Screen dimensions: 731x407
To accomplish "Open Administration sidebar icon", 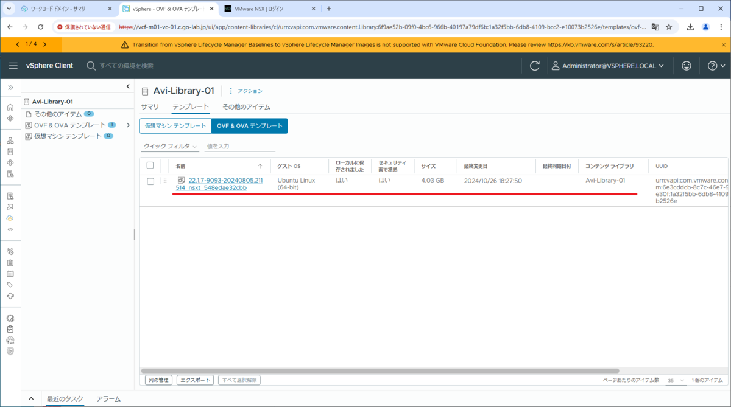I will [x=10, y=251].
